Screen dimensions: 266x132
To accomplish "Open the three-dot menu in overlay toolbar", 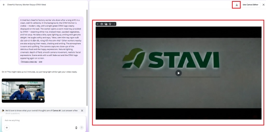I will (114, 24).
